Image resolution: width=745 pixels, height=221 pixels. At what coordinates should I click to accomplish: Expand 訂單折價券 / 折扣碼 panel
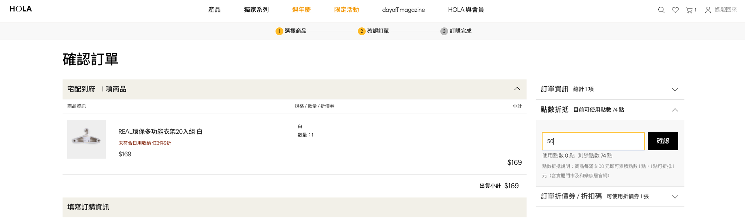(675, 197)
